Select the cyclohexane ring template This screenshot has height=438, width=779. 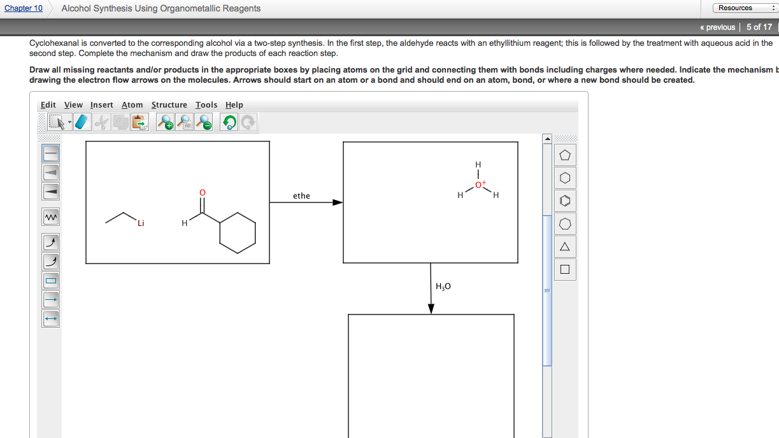[x=564, y=178]
